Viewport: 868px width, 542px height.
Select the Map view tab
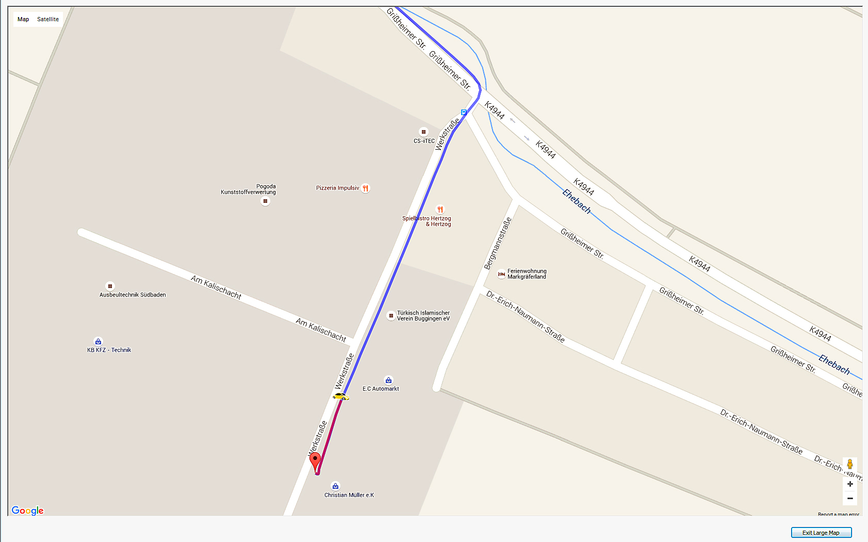point(23,19)
